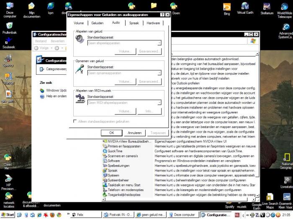Open the Vorige back button dropdown arrow
This screenshot has height=219, width=293.
51,48
